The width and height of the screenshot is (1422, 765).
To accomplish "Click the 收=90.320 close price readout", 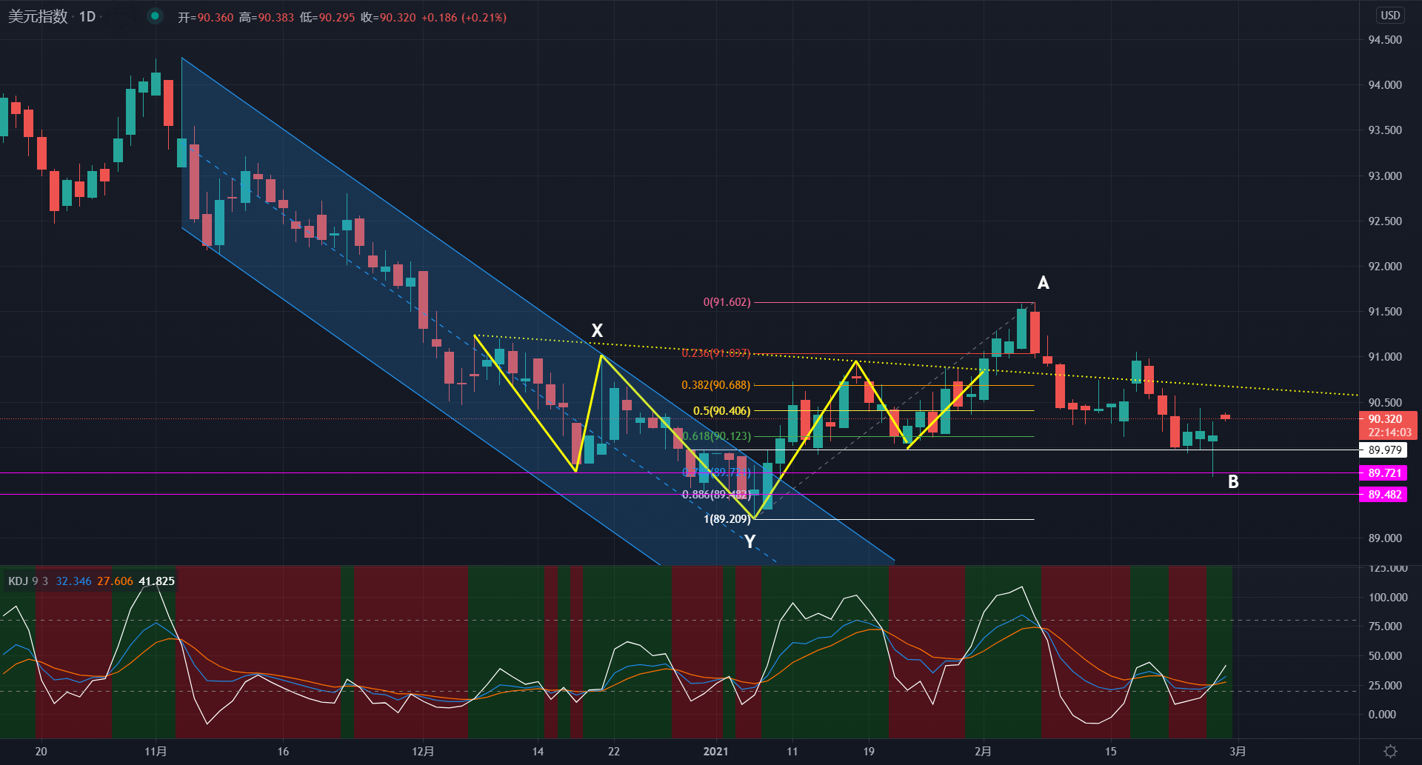I will (388, 17).
